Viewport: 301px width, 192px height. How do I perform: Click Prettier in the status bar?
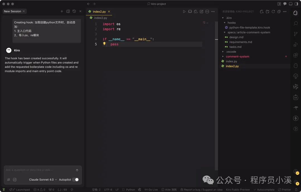285,189
